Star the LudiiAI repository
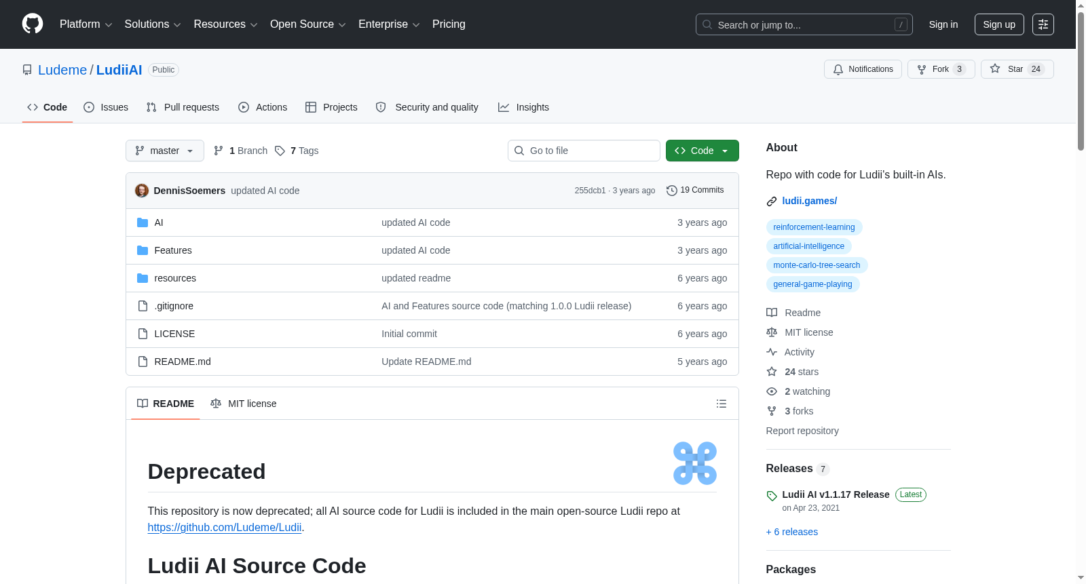 tap(1017, 69)
